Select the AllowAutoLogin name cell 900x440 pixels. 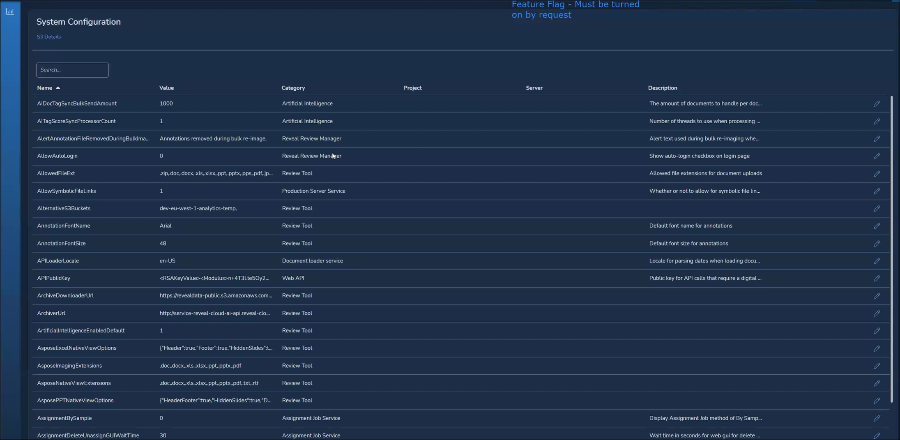(57, 156)
